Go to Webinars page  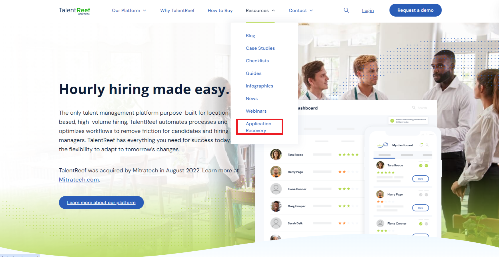click(256, 111)
